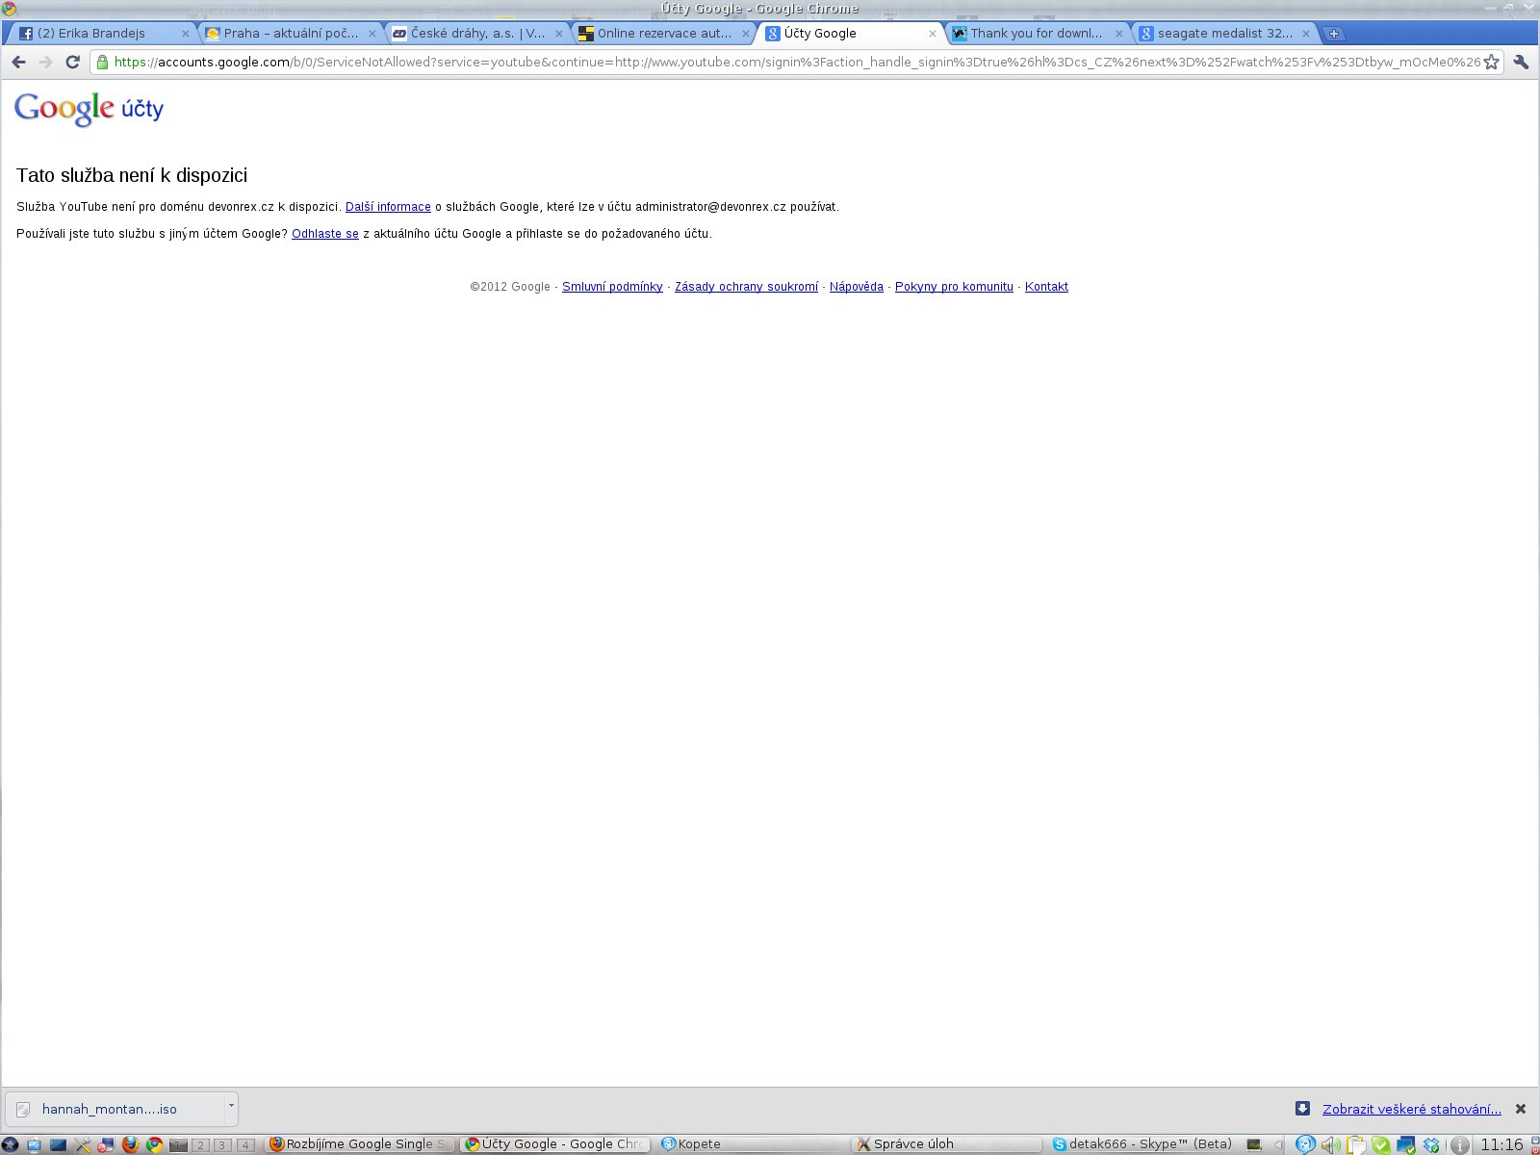Focus the address bar URL
Viewport: 1540px width, 1155px height.
coord(797,62)
